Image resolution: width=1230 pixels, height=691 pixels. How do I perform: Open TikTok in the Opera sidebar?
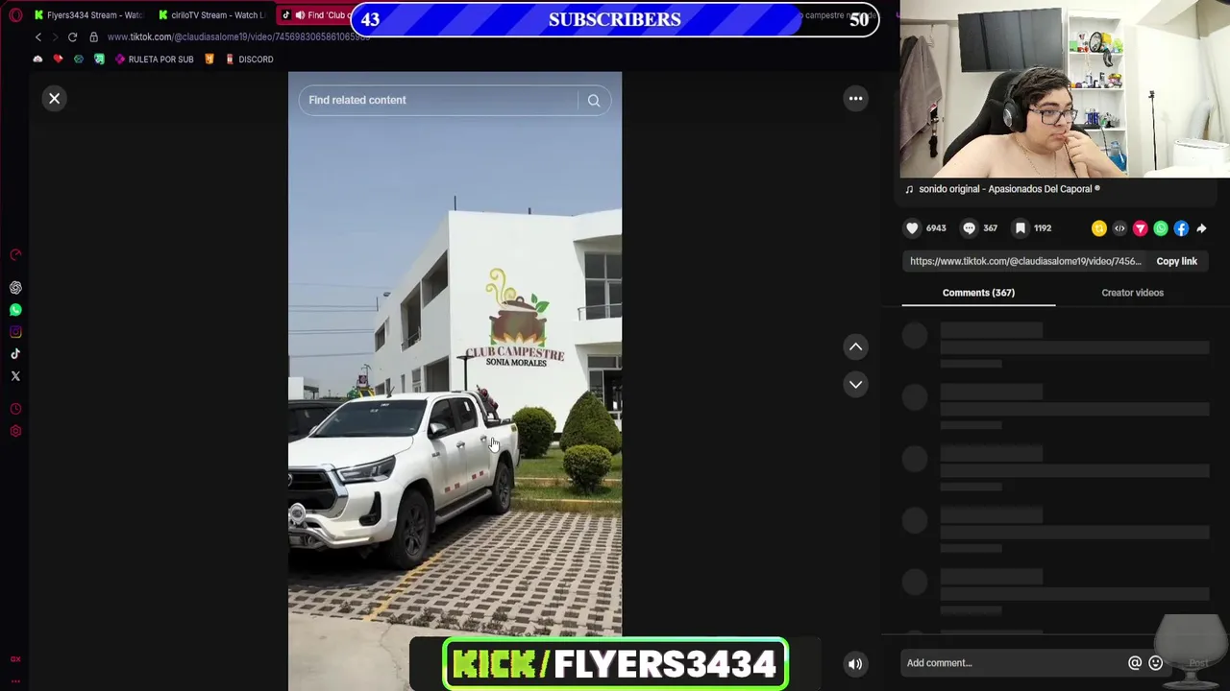pos(15,354)
